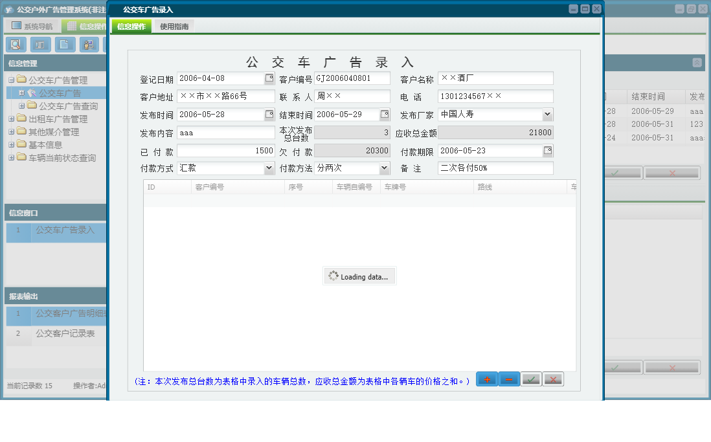
Task: Expand the 公交车广告 tree node
Action: [x=21, y=93]
